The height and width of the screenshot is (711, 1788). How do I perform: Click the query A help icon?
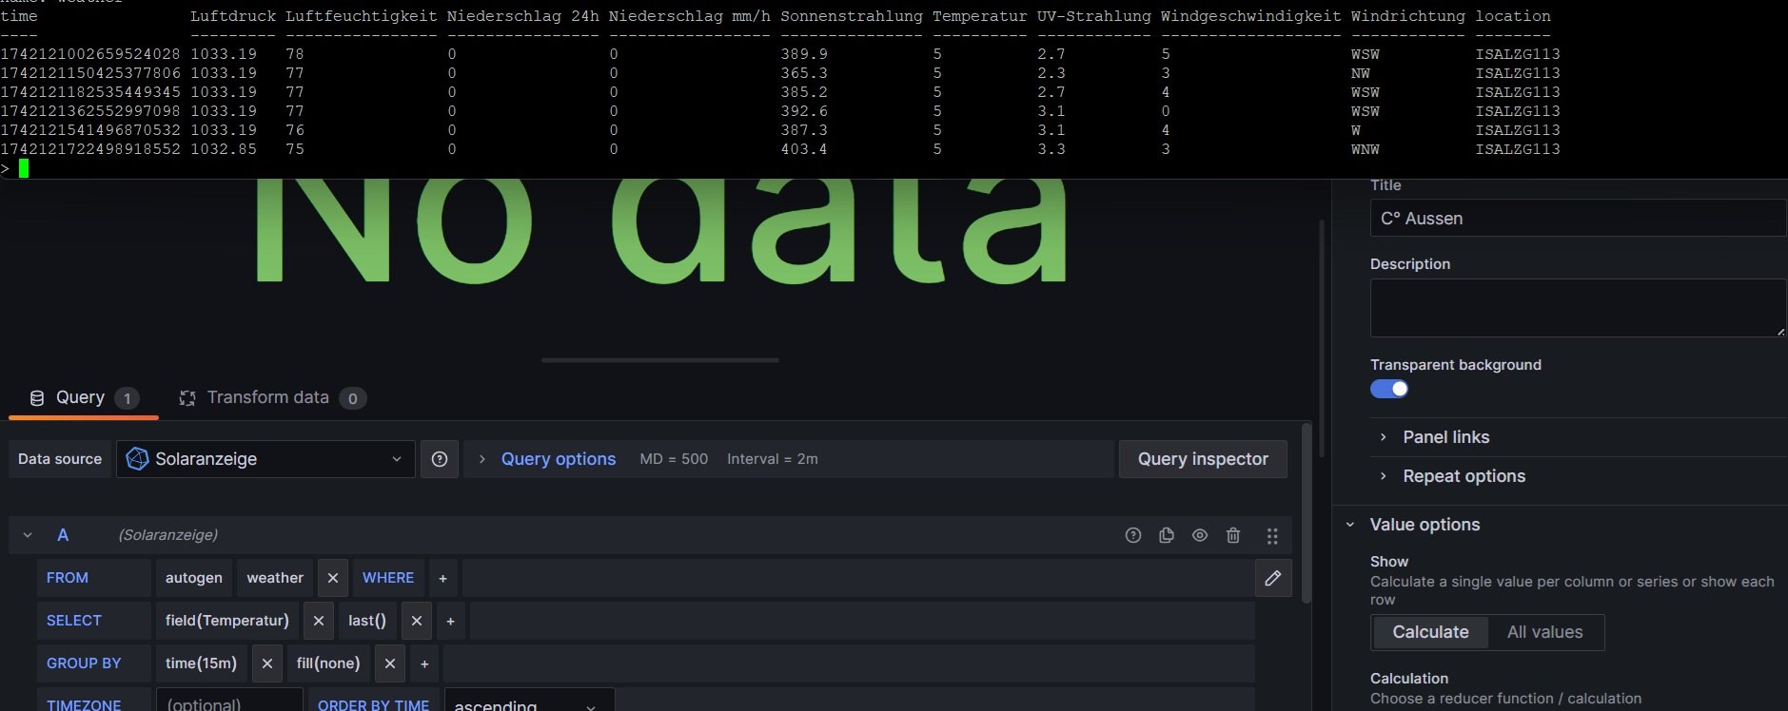point(1132,535)
